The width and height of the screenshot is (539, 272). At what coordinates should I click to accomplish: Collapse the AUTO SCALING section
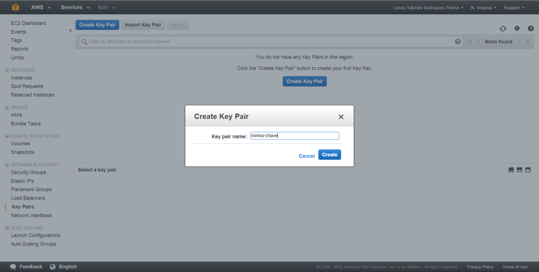point(7,228)
